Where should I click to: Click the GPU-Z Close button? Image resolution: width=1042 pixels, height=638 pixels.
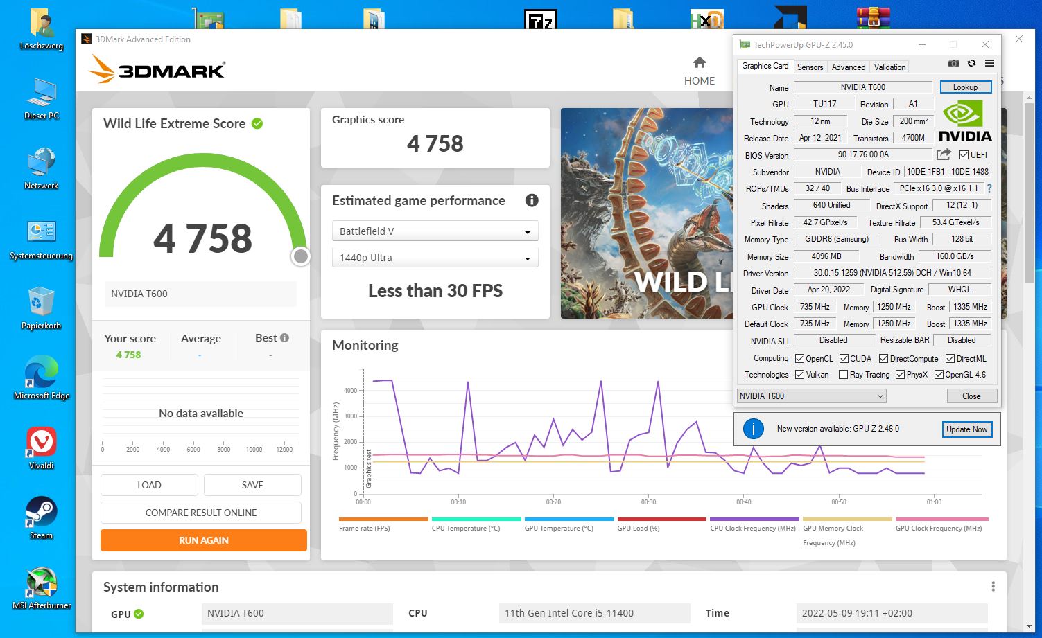(x=971, y=396)
